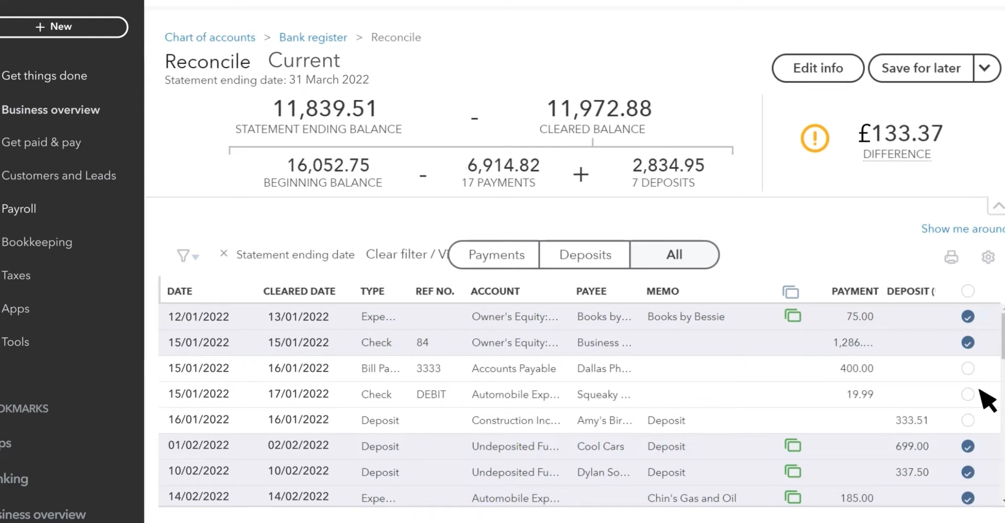
Task: Click the print icon
Action: [x=951, y=257]
